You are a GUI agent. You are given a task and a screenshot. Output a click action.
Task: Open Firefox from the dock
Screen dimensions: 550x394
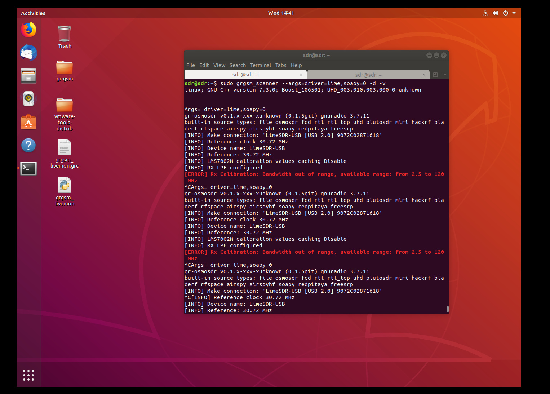(x=28, y=30)
